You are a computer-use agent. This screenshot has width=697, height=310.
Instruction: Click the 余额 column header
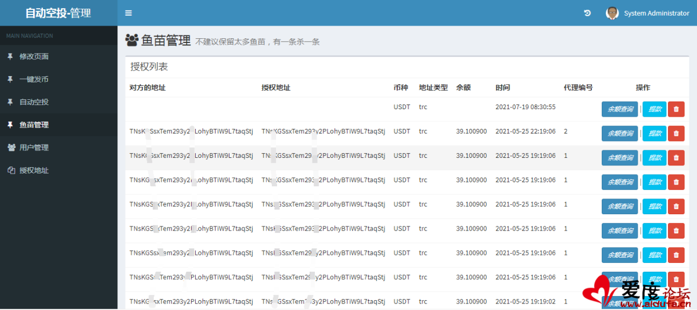[464, 88]
